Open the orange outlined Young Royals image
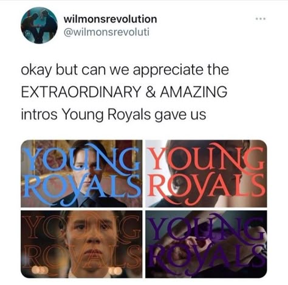The image size is (288, 285). pos(81,244)
